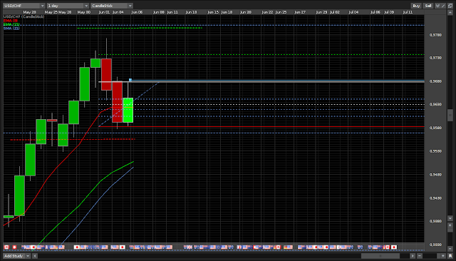Click the horizontal scrollbar thumb
456x261 pixels.
[380, 256]
